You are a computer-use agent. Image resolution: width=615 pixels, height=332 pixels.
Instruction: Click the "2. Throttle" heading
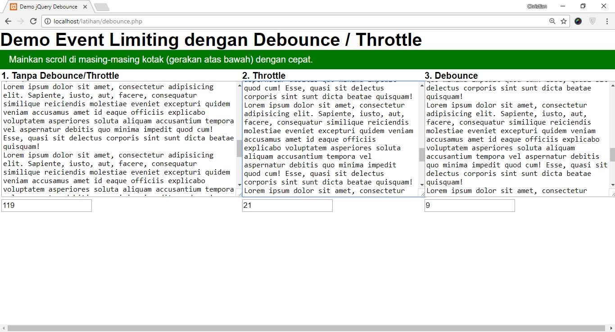point(264,76)
